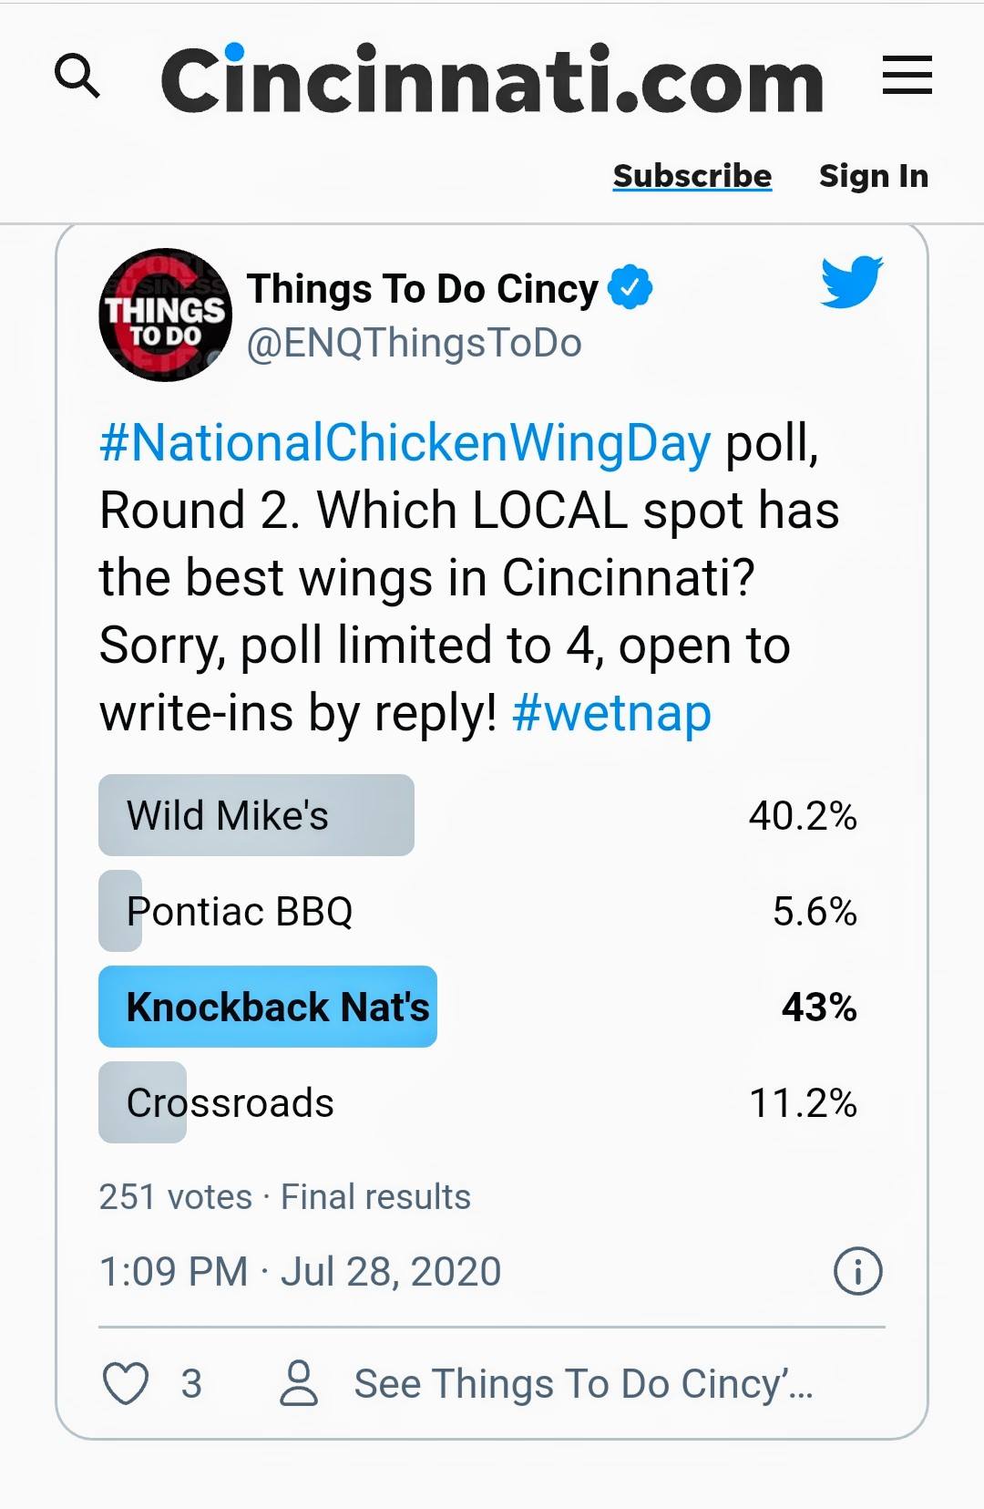Select the Wild Mike's poll bar
This screenshot has height=1509, width=984.
tap(478, 815)
